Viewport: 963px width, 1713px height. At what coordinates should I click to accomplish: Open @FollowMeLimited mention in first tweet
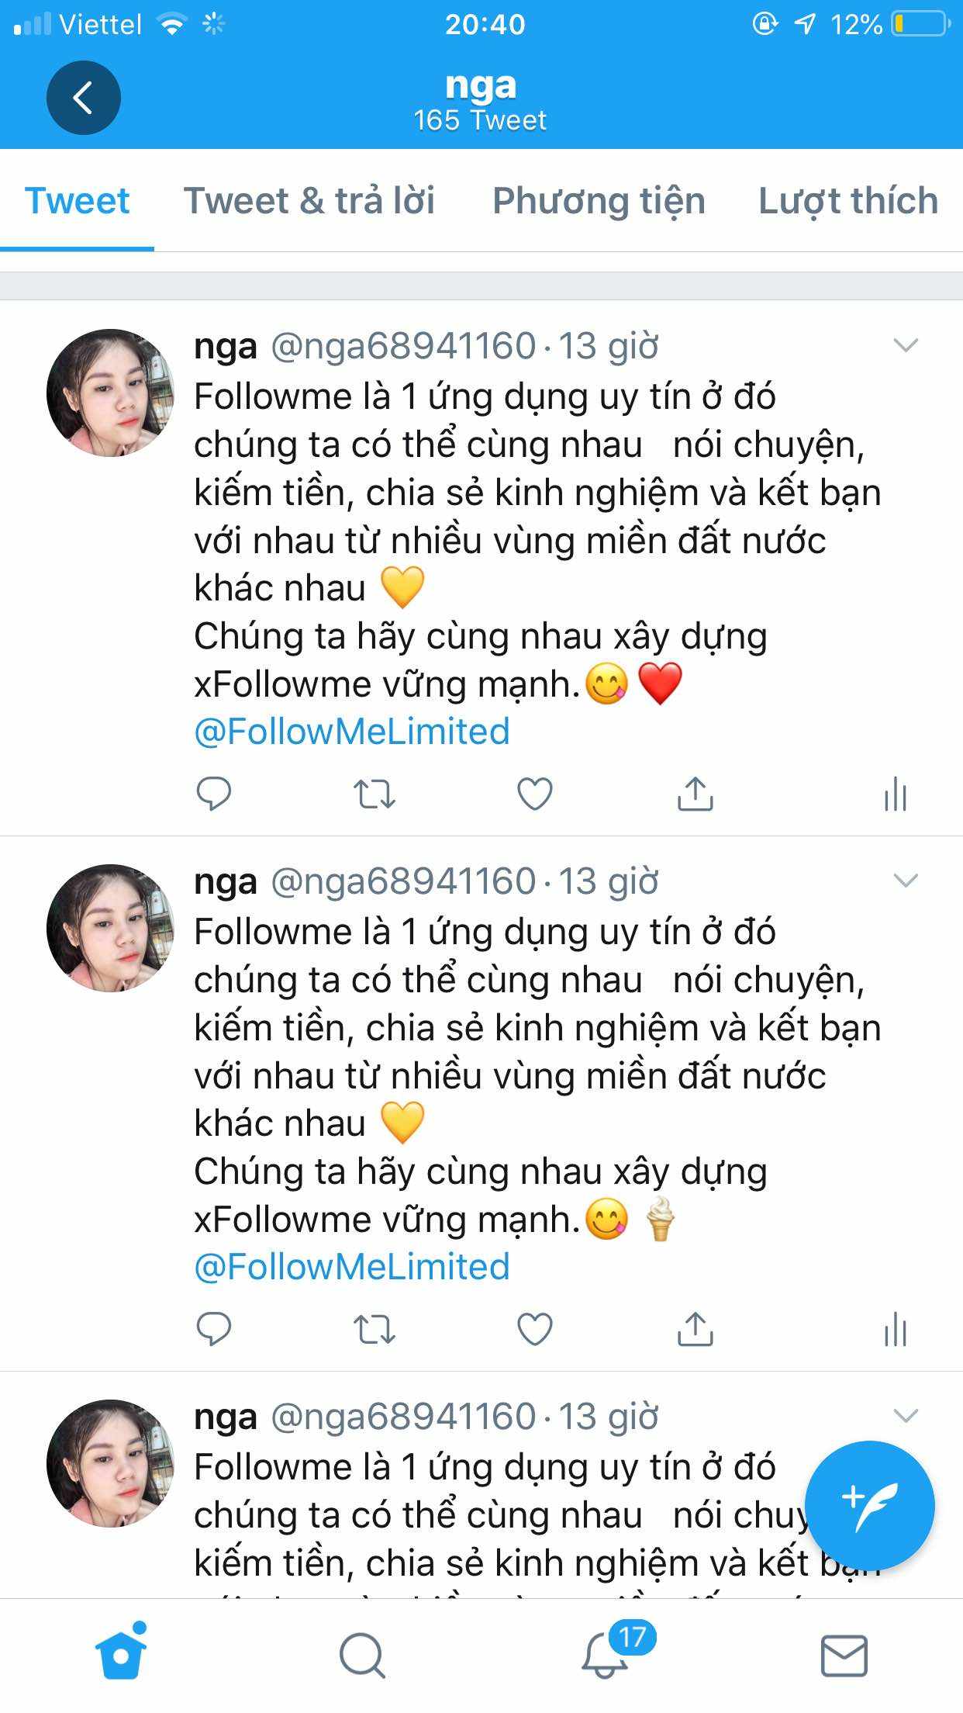coord(352,732)
